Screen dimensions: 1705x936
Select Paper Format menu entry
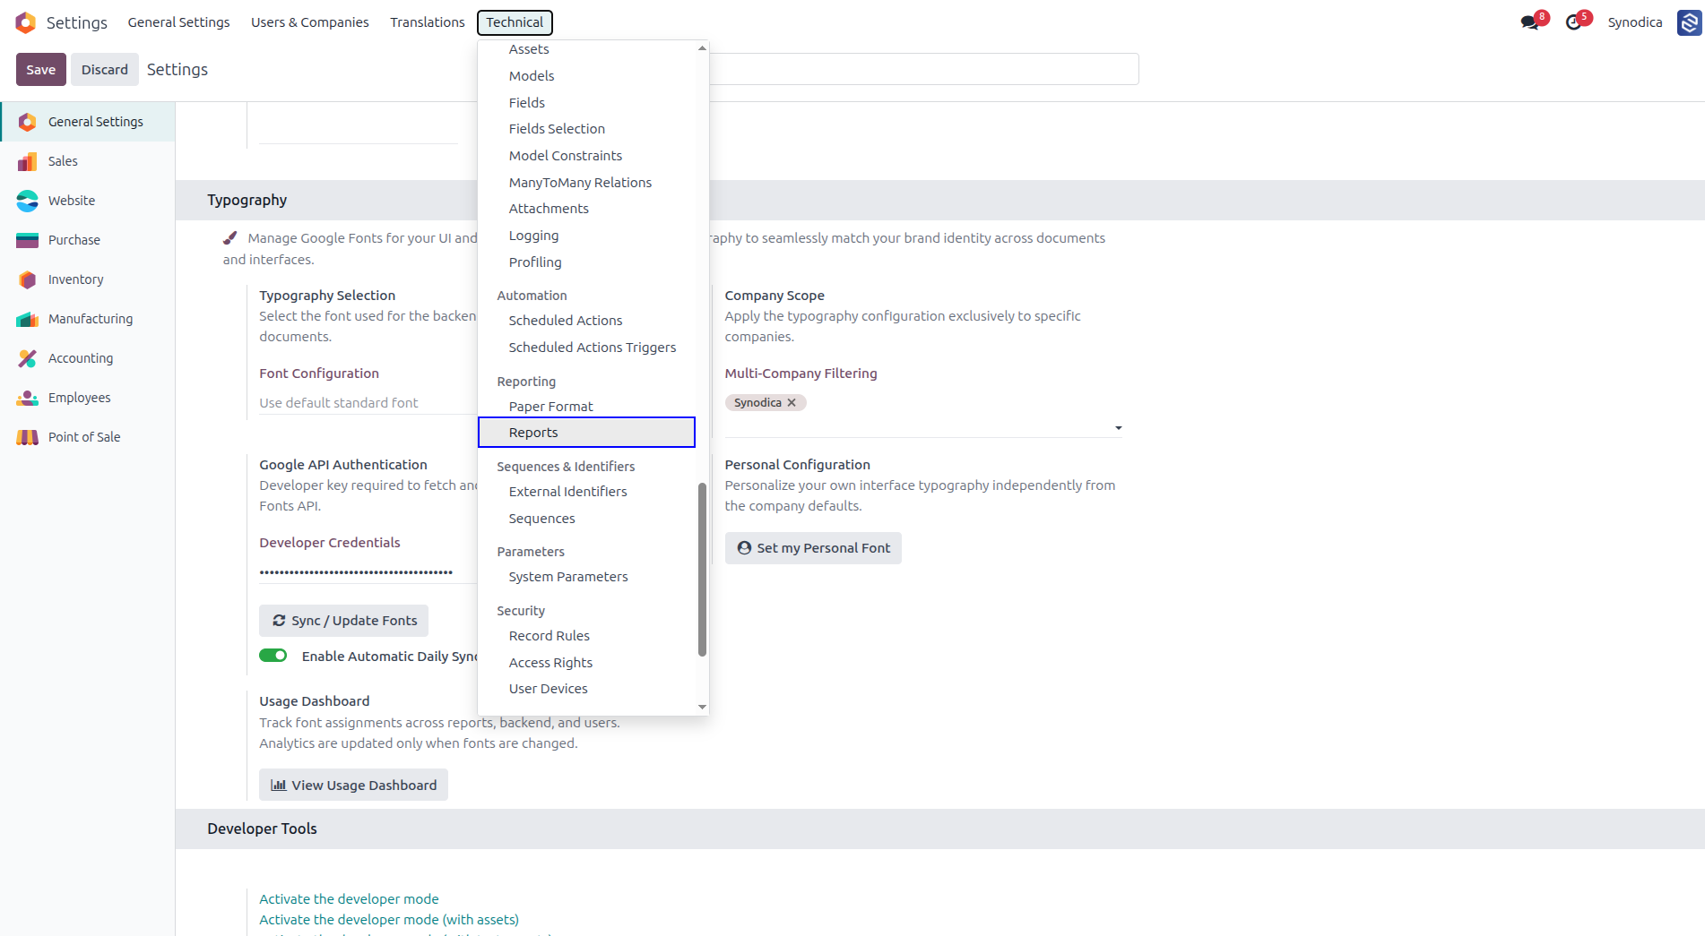tap(586, 407)
